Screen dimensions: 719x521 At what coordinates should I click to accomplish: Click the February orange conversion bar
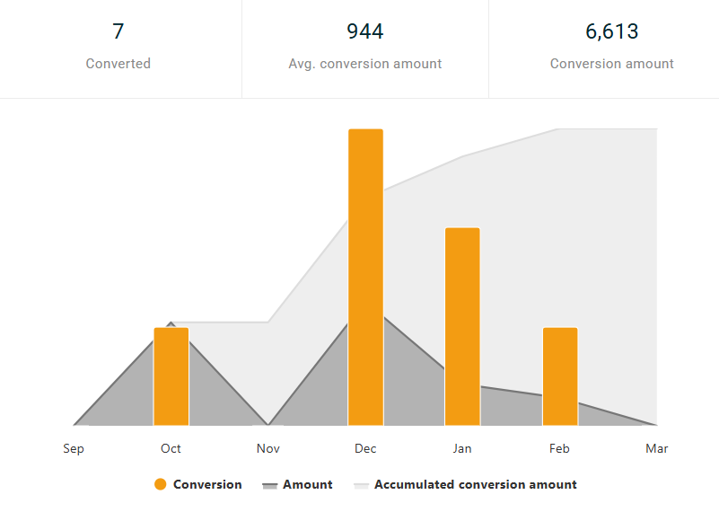559,376
